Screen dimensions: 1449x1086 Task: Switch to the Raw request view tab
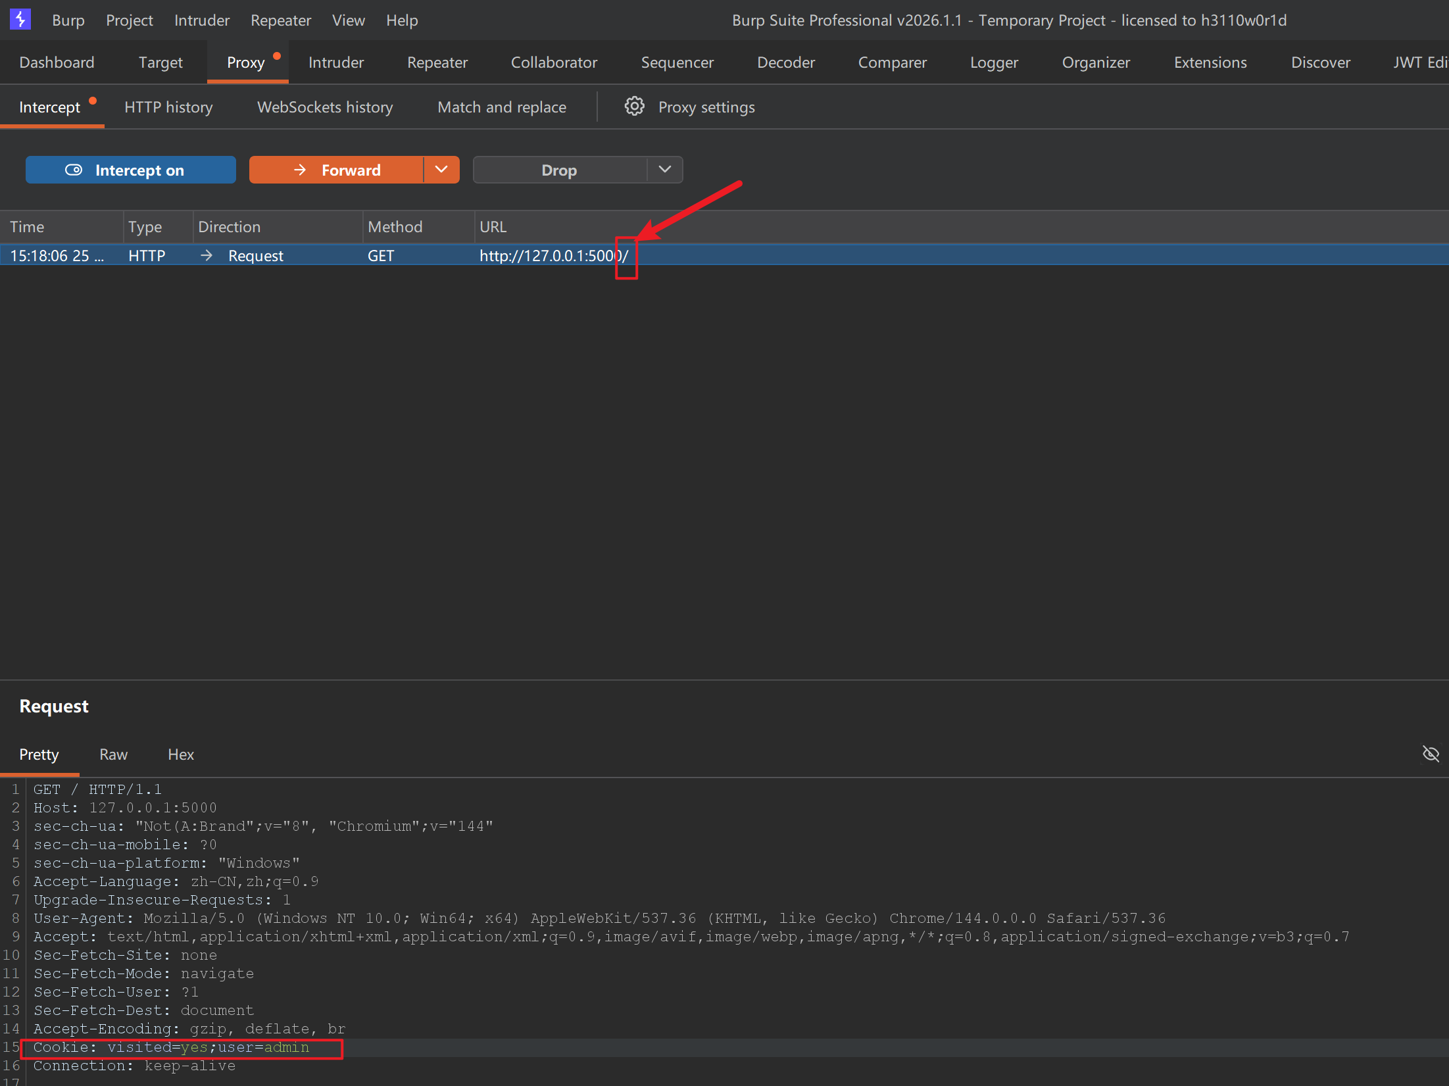click(113, 754)
